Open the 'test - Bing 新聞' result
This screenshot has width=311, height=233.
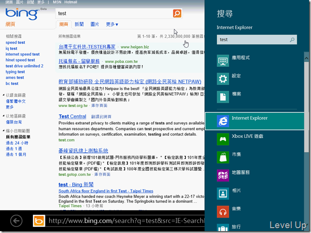click(76, 185)
